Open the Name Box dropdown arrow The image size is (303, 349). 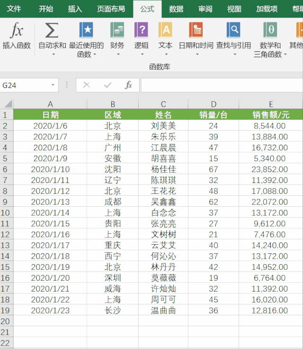click(53, 85)
